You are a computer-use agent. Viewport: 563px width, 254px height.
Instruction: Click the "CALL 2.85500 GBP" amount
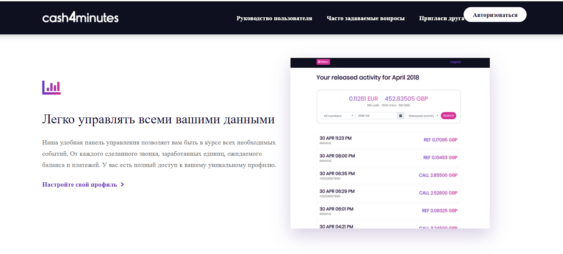point(438,175)
